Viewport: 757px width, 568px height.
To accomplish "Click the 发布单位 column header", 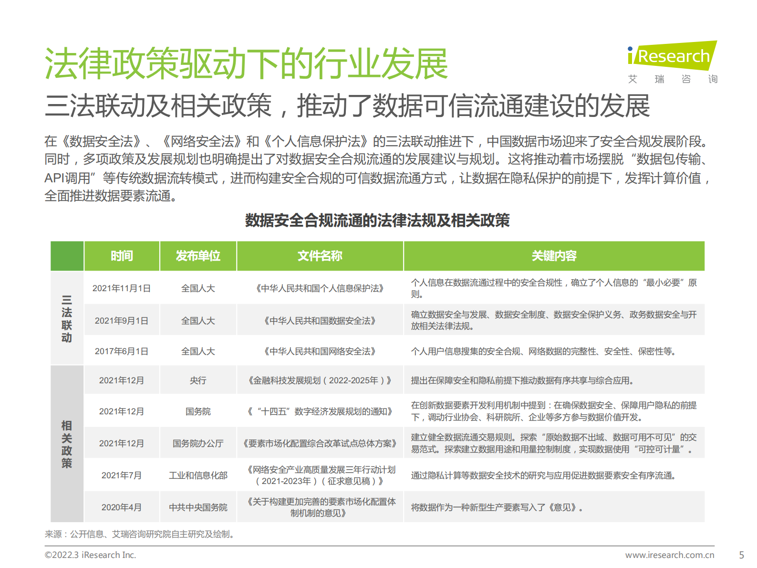I will coord(198,256).
